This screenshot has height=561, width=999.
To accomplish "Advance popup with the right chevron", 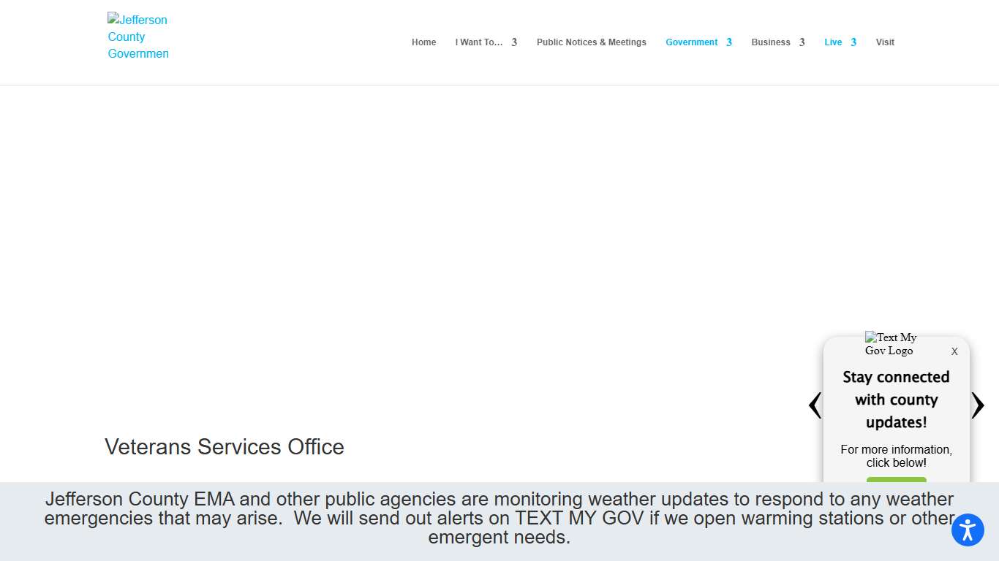I will [978, 405].
